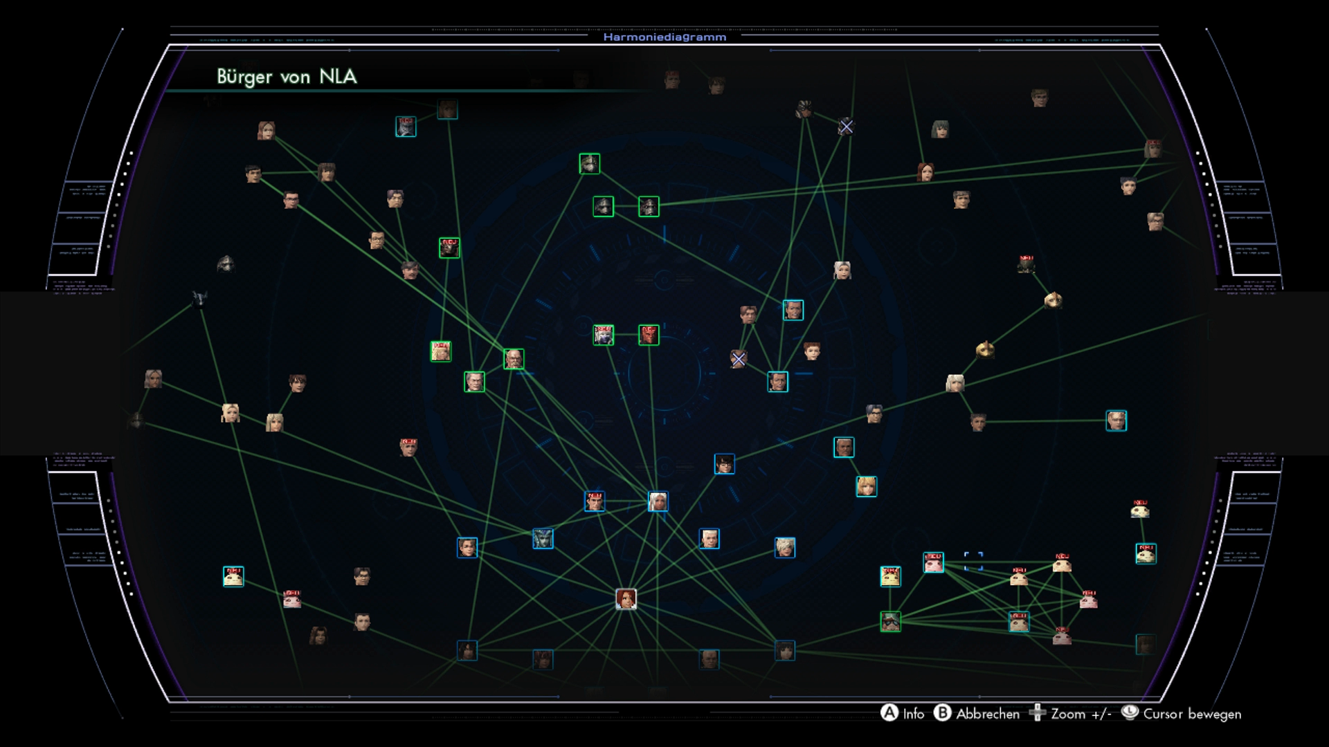Select the dark armored NEU in green frame
Screen dimensions: 1329x747
tap(449, 248)
